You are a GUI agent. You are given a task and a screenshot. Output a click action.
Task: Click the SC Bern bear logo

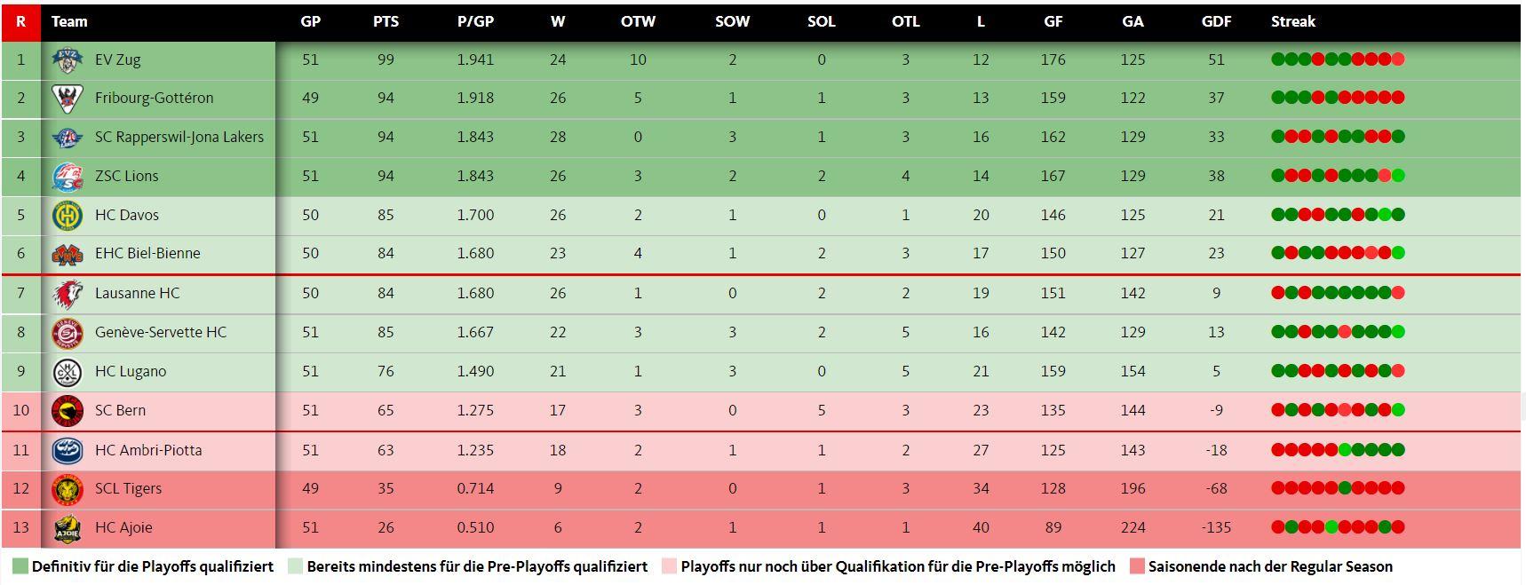pyautogui.click(x=68, y=411)
